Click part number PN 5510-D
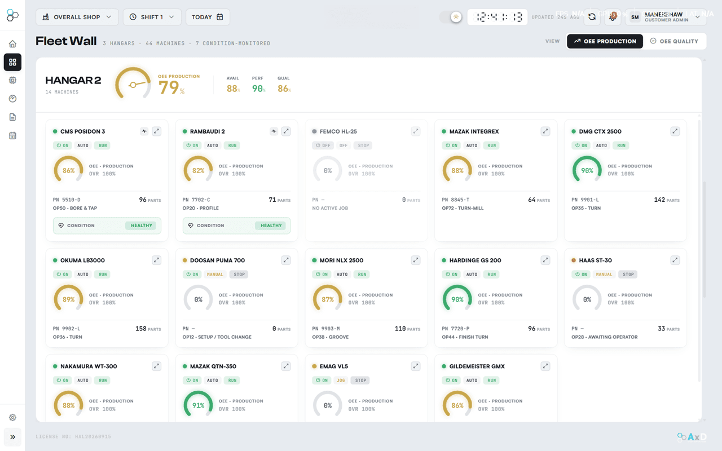The width and height of the screenshot is (722, 451). click(x=67, y=200)
